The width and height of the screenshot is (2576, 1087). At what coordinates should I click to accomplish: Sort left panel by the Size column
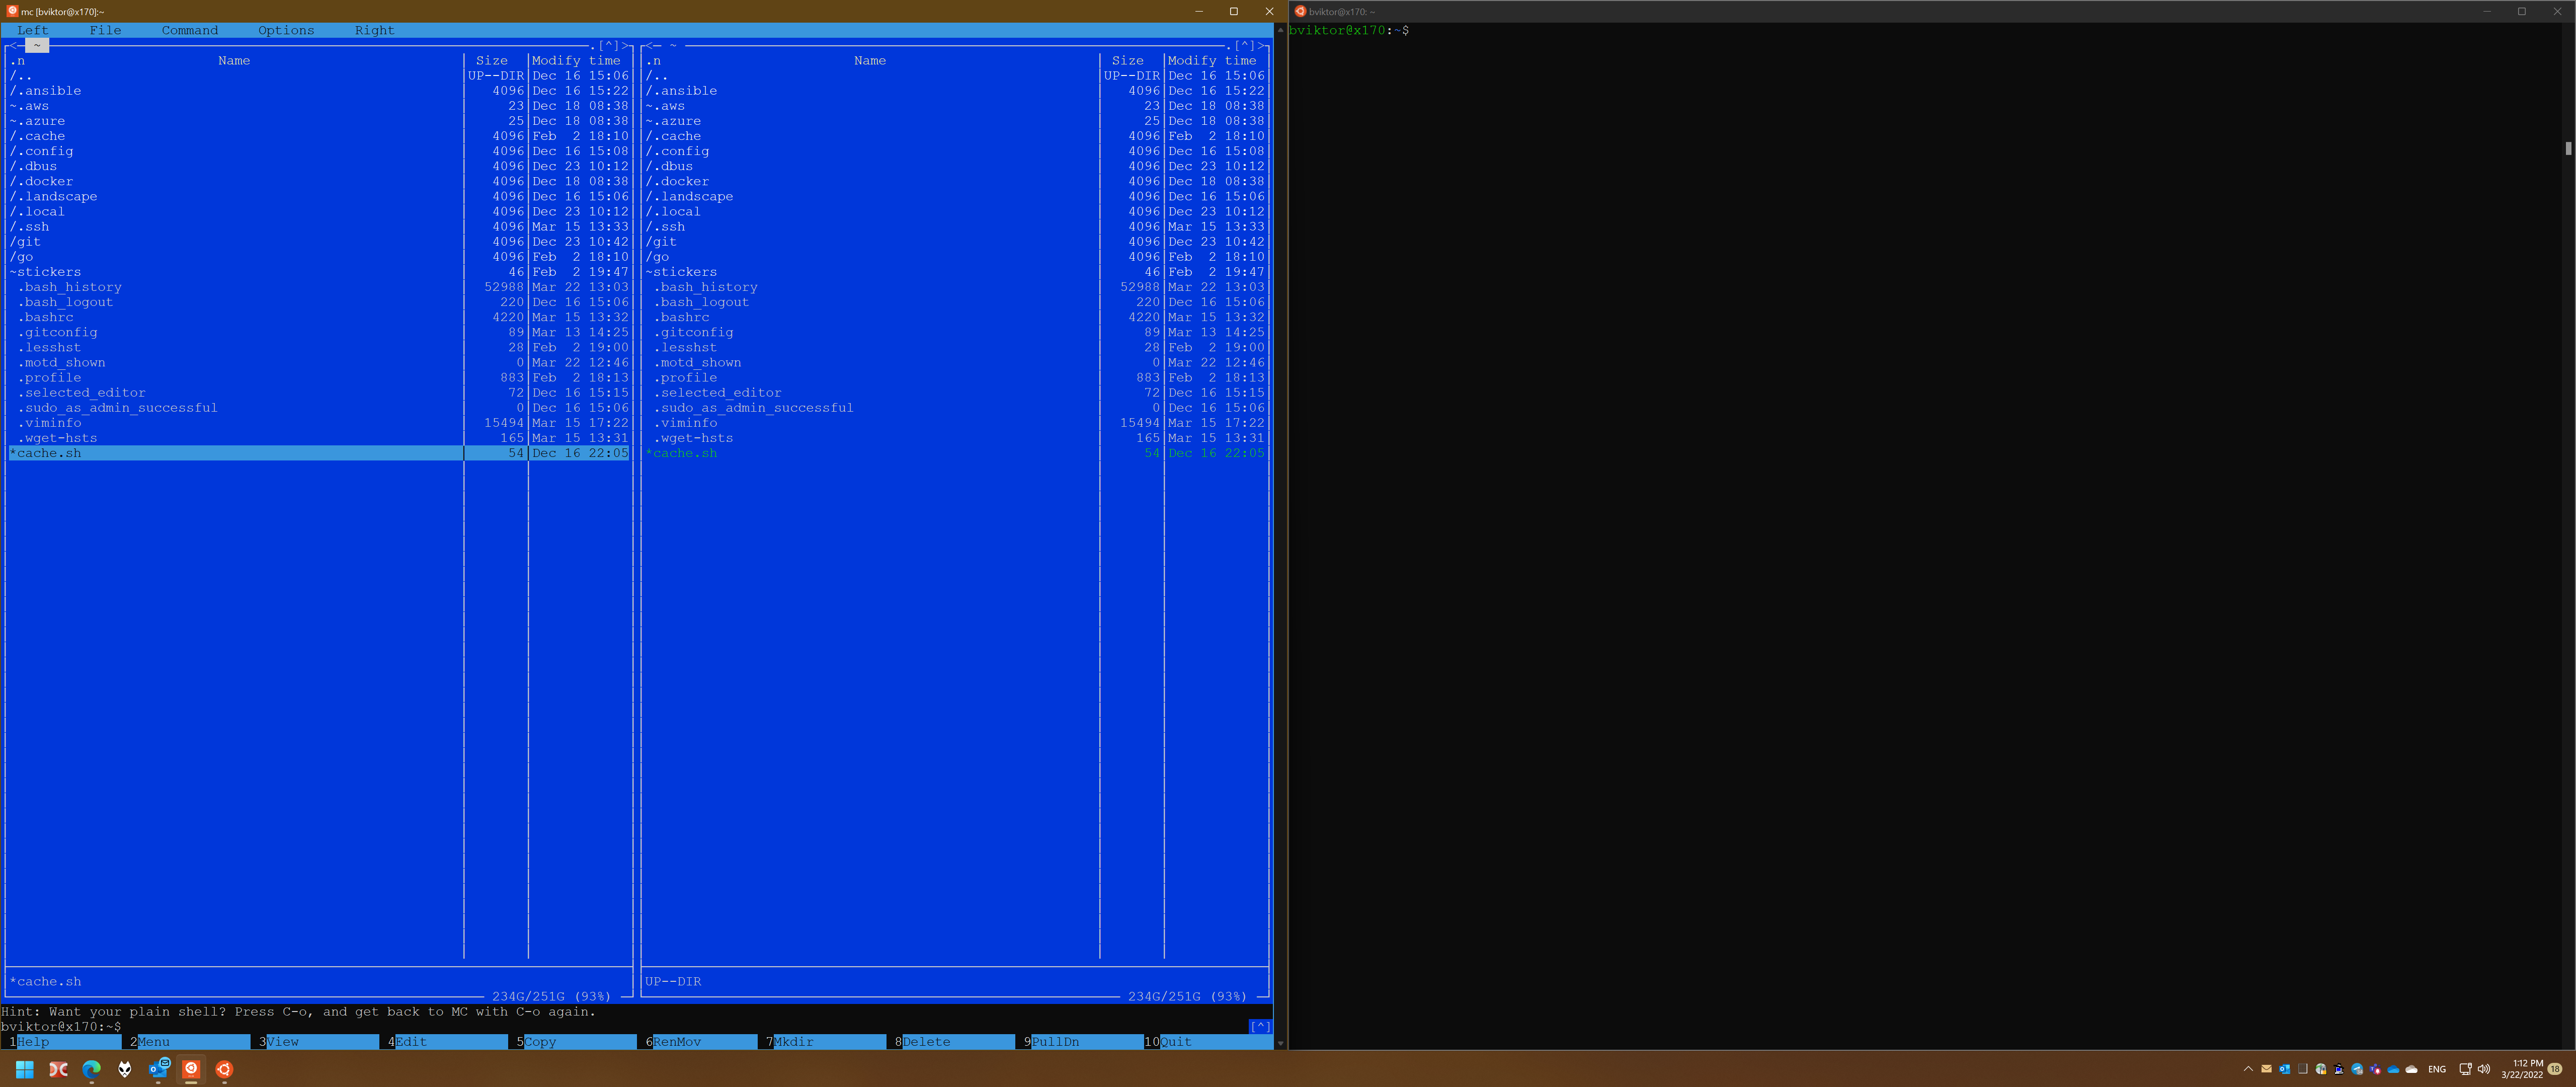click(492, 60)
